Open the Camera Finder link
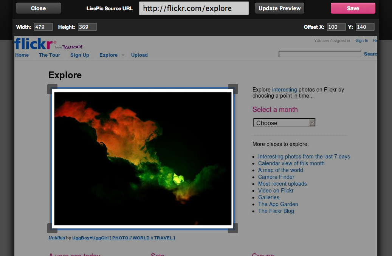 point(276,177)
